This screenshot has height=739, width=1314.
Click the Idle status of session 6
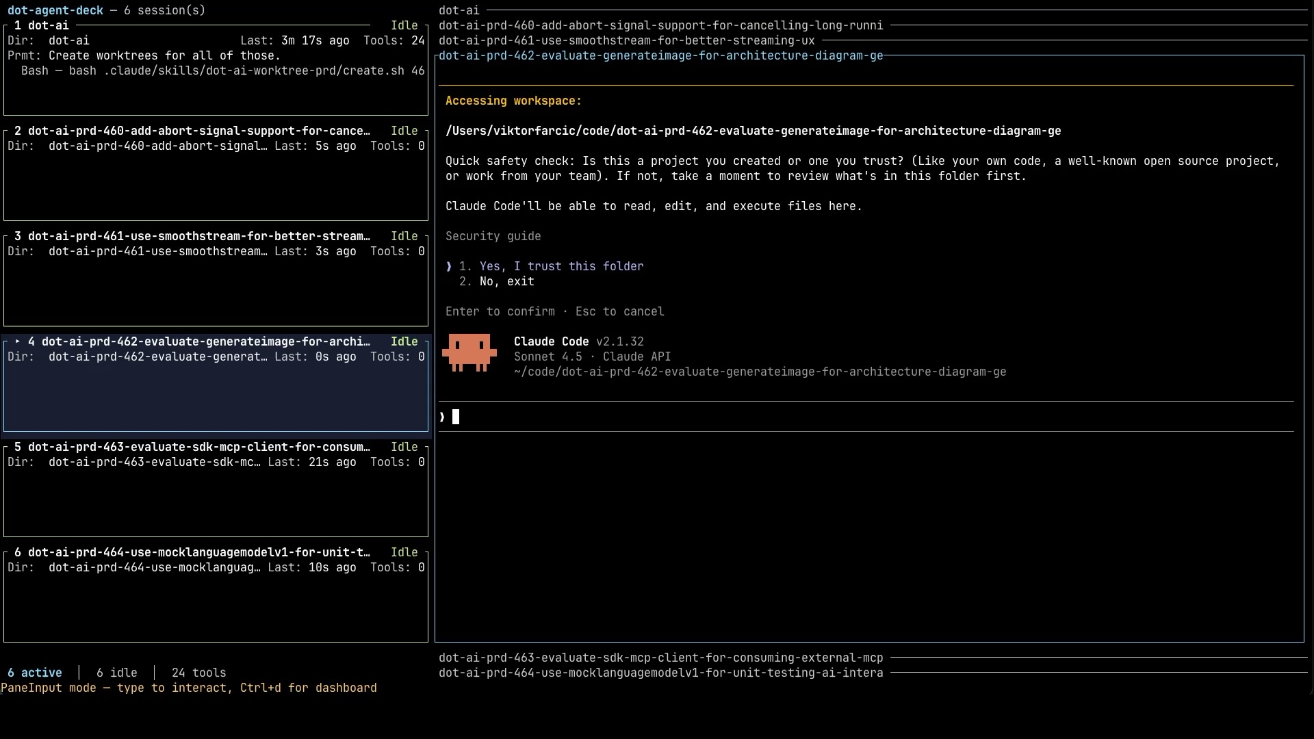pyautogui.click(x=404, y=552)
